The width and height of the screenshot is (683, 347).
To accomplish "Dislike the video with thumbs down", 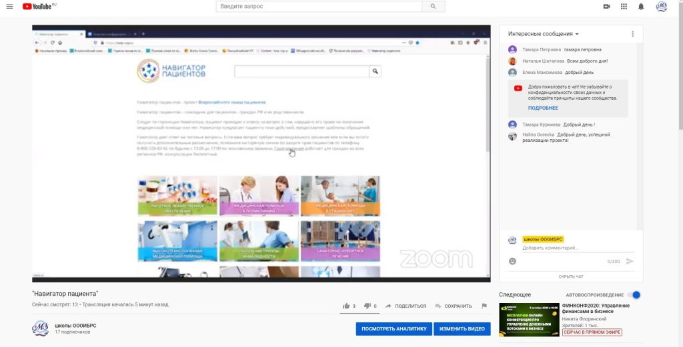I will 367,306.
